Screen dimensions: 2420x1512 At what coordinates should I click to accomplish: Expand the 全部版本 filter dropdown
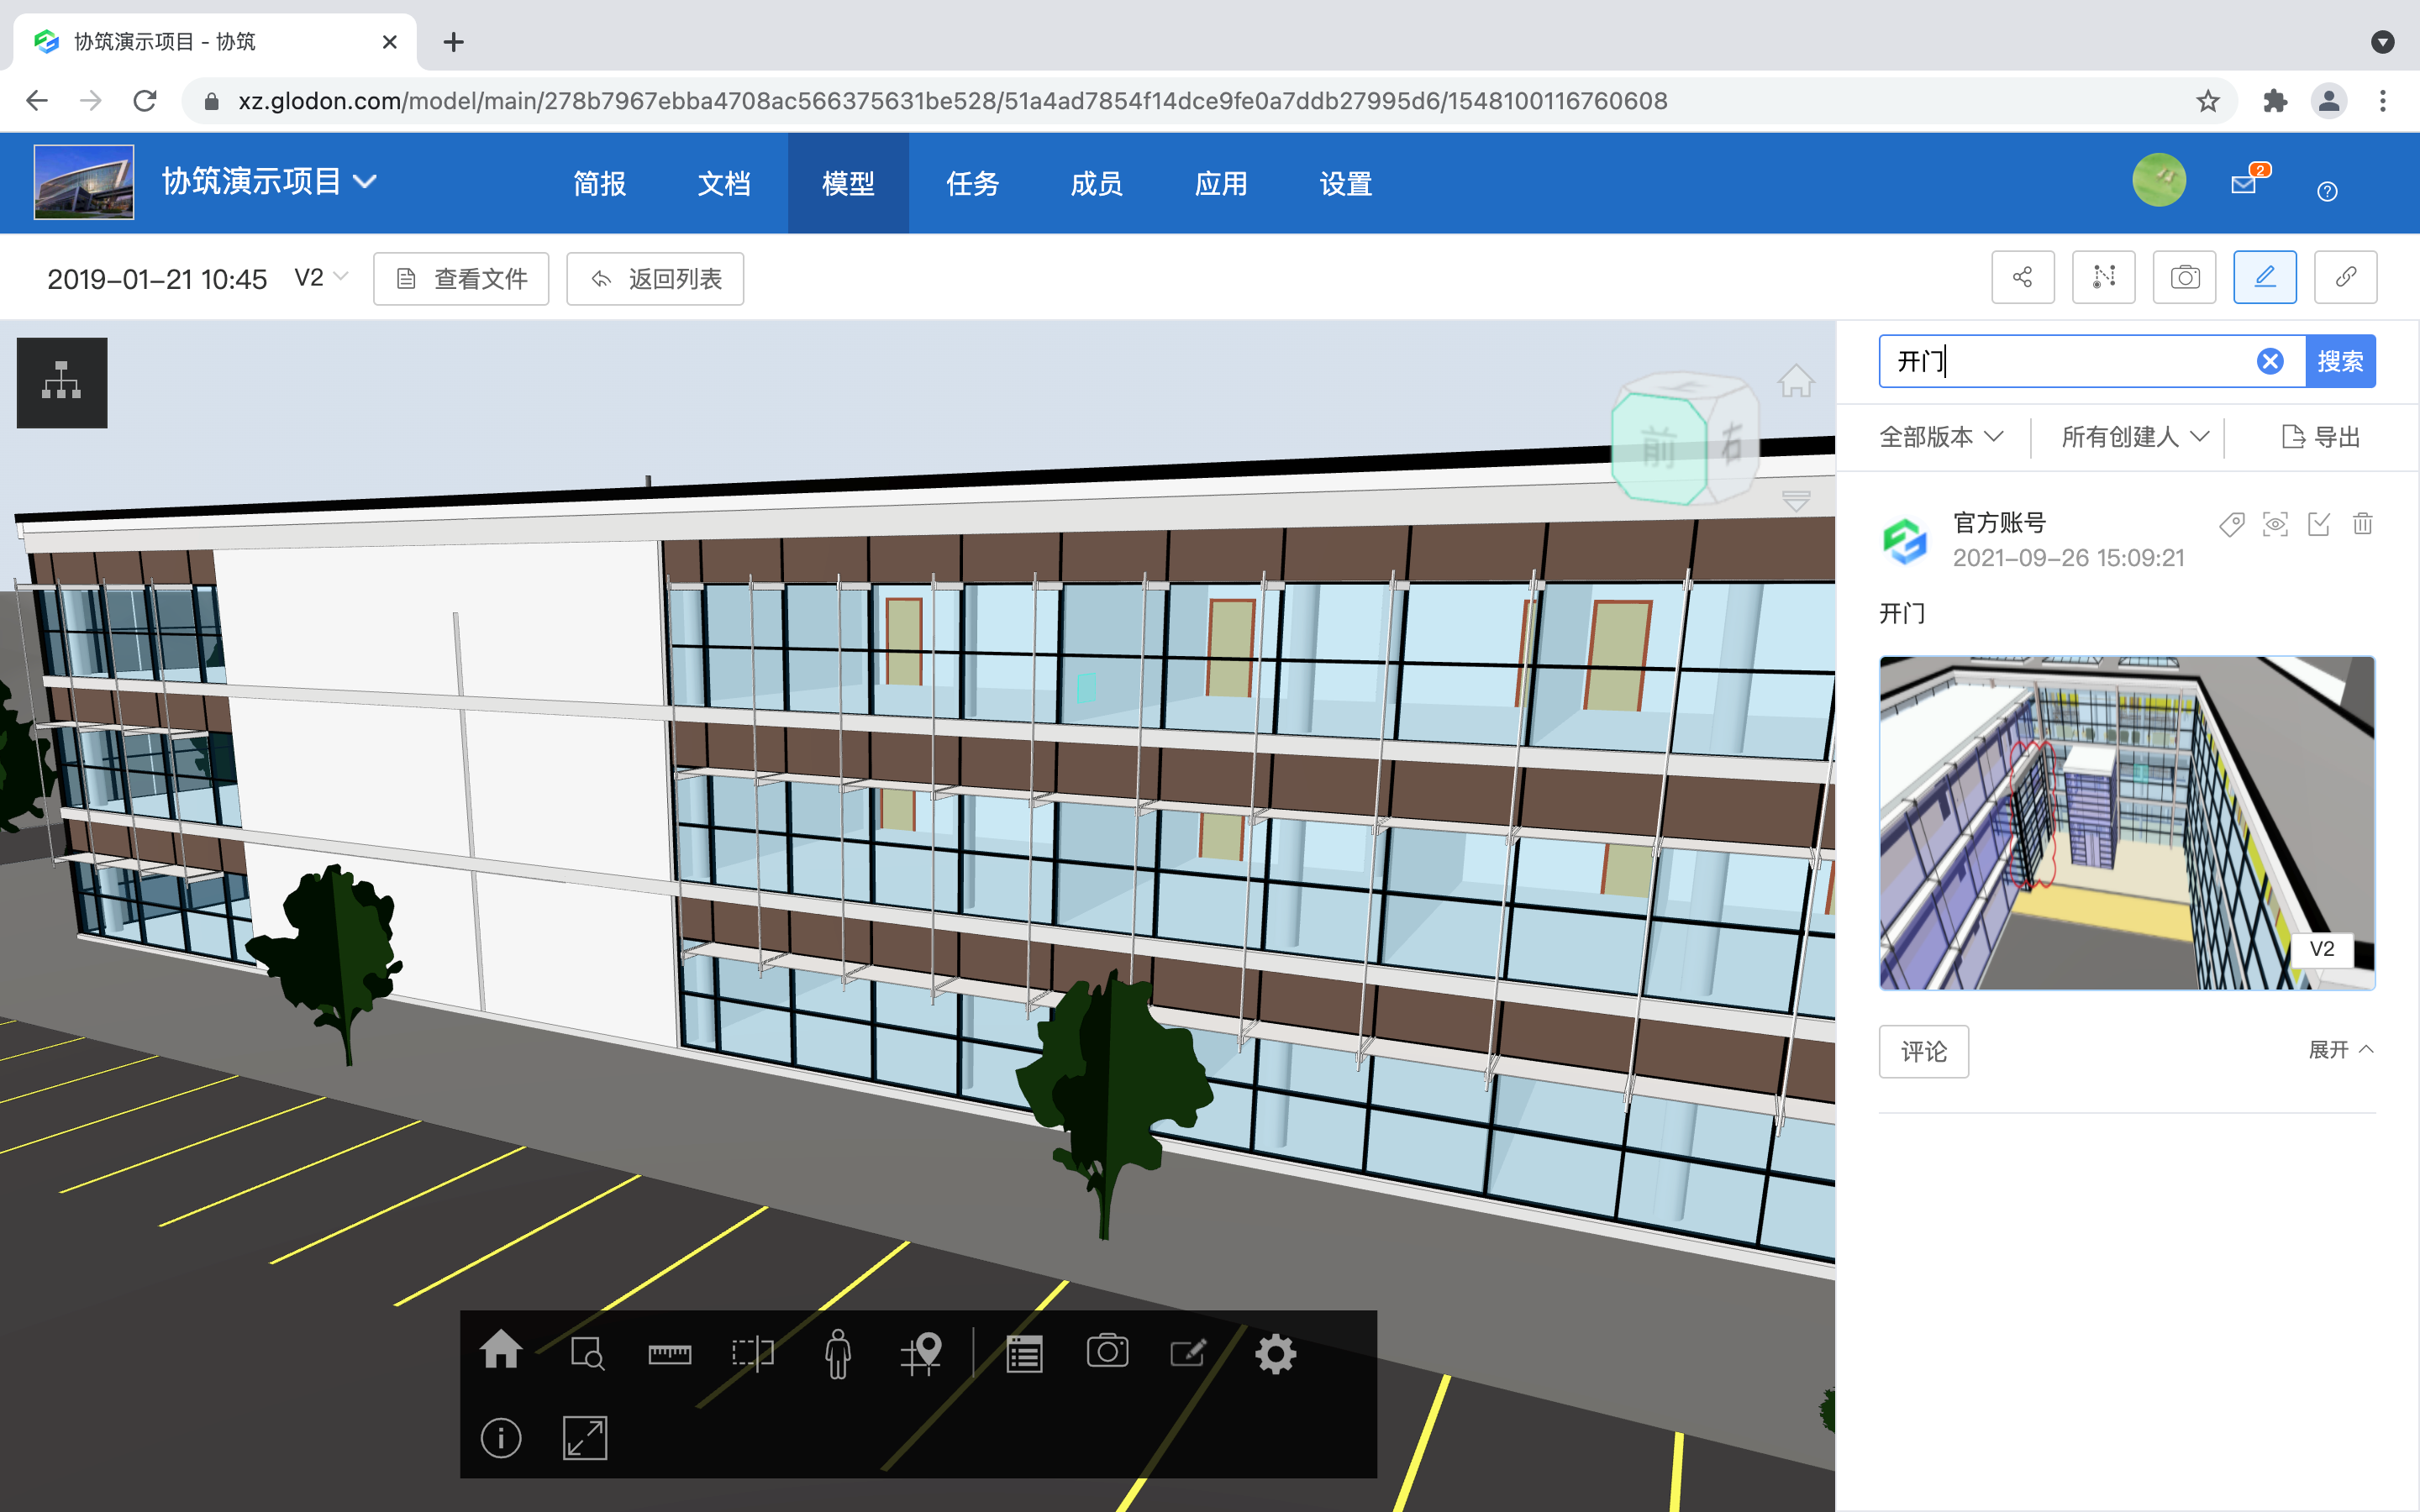point(1941,437)
